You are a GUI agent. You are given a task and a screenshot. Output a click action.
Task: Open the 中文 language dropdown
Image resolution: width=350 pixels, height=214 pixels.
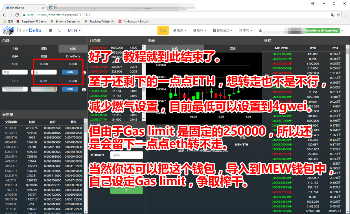246,30
